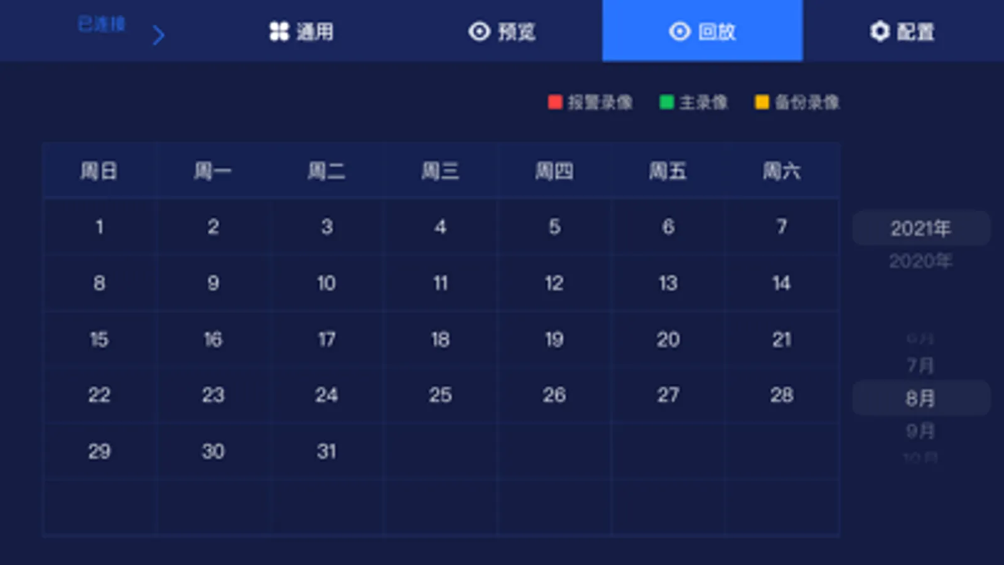Select calendar day 14
This screenshot has width=1004, height=565.
tap(782, 283)
